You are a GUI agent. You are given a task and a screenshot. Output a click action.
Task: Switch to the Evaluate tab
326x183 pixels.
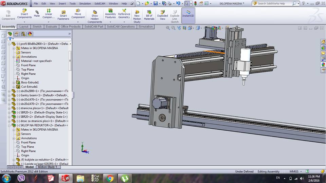(x=51, y=26)
